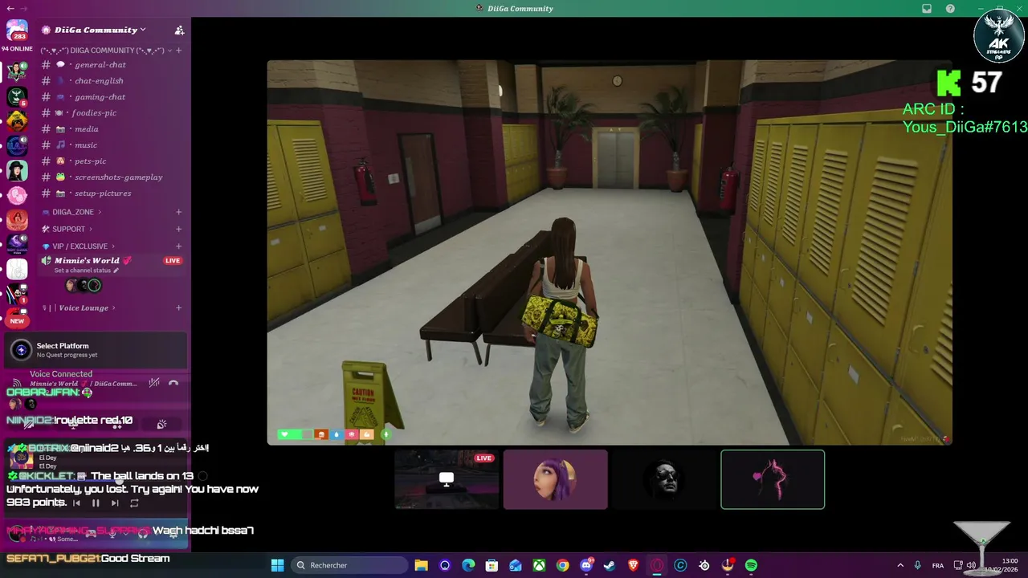Open the inbox icon in title bar
1028x578 pixels.
pos(927,9)
